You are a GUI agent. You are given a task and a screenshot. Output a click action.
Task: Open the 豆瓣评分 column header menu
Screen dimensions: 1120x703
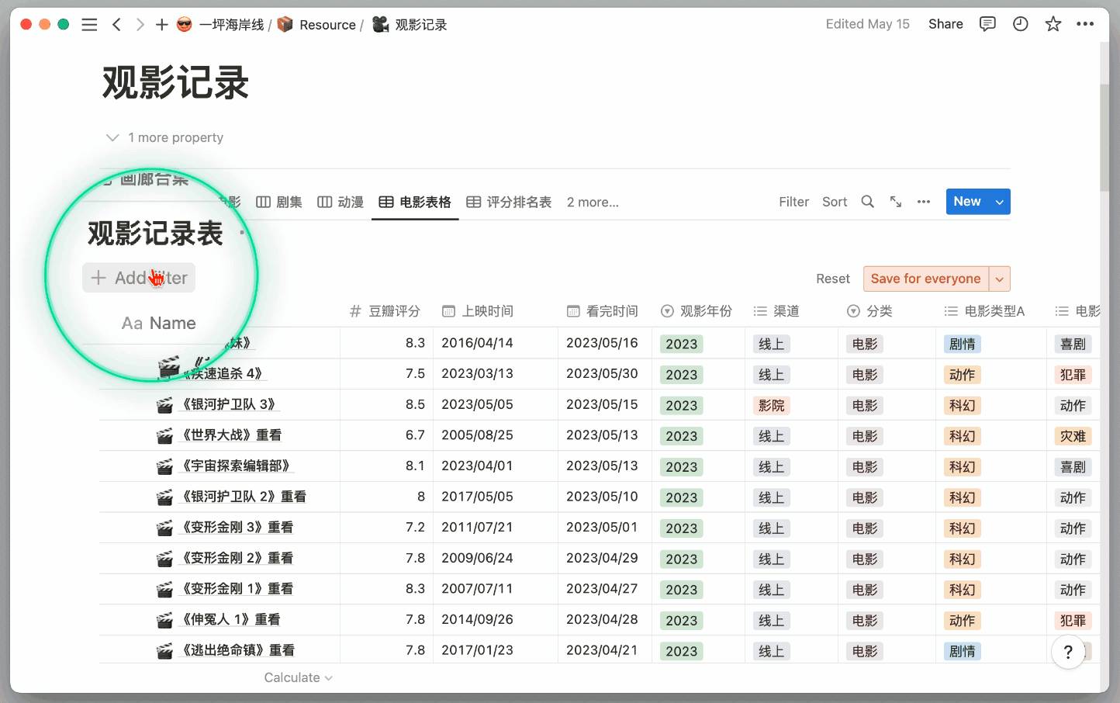385,311
